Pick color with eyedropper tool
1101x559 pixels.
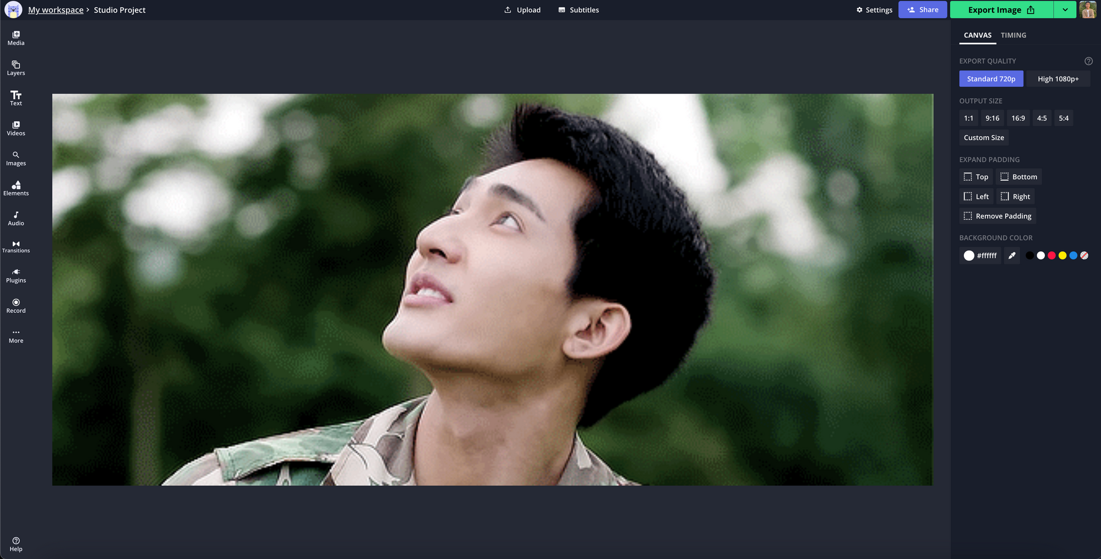point(1012,256)
